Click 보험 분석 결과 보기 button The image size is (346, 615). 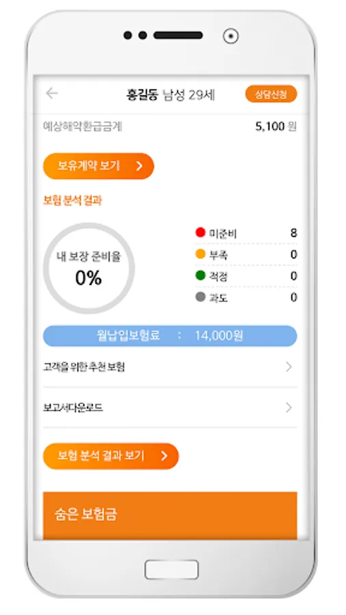tap(111, 456)
